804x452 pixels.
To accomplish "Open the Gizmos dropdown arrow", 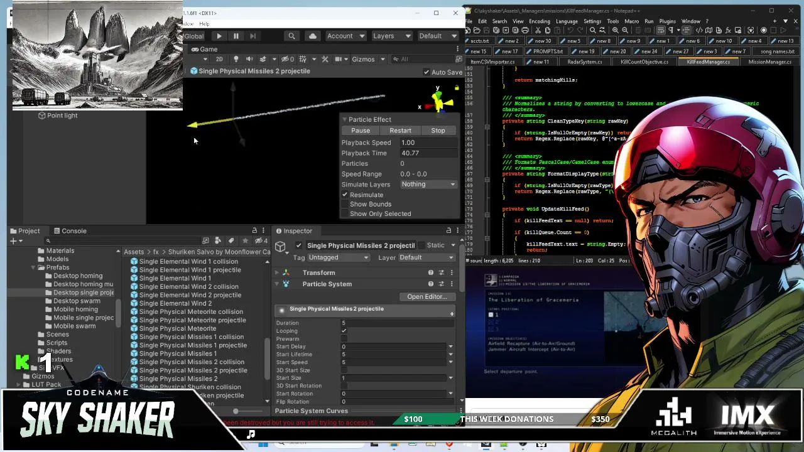I will pos(382,59).
